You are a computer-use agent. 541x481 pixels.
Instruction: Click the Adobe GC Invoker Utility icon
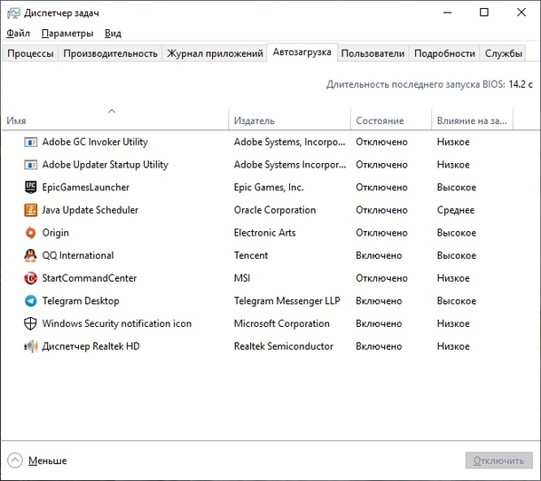(x=31, y=142)
